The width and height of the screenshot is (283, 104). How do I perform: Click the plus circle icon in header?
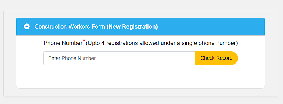pos(27,27)
